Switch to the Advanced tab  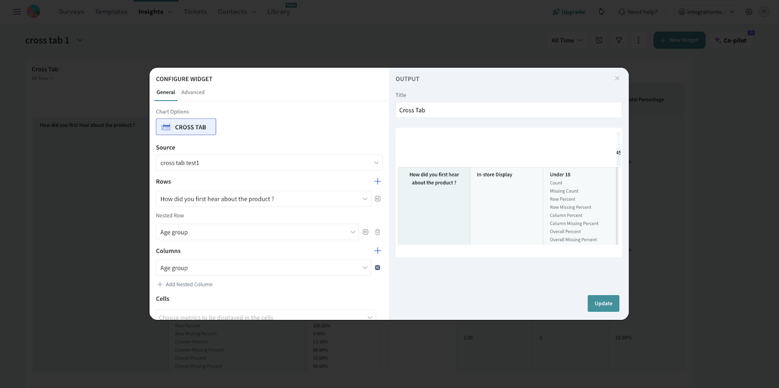[x=193, y=92]
